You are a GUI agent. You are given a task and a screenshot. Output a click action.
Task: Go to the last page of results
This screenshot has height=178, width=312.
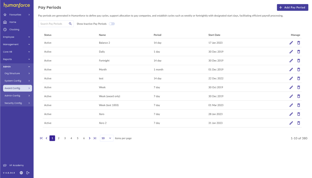click(x=95, y=138)
